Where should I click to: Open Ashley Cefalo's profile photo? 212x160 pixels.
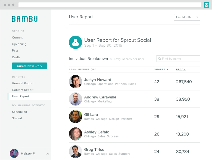[76, 134]
